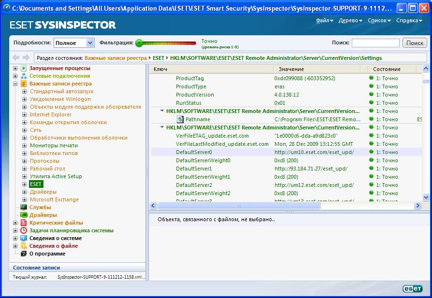
Task: Select Уведомление Winlogon tree item
Action: [x=60, y=99]
